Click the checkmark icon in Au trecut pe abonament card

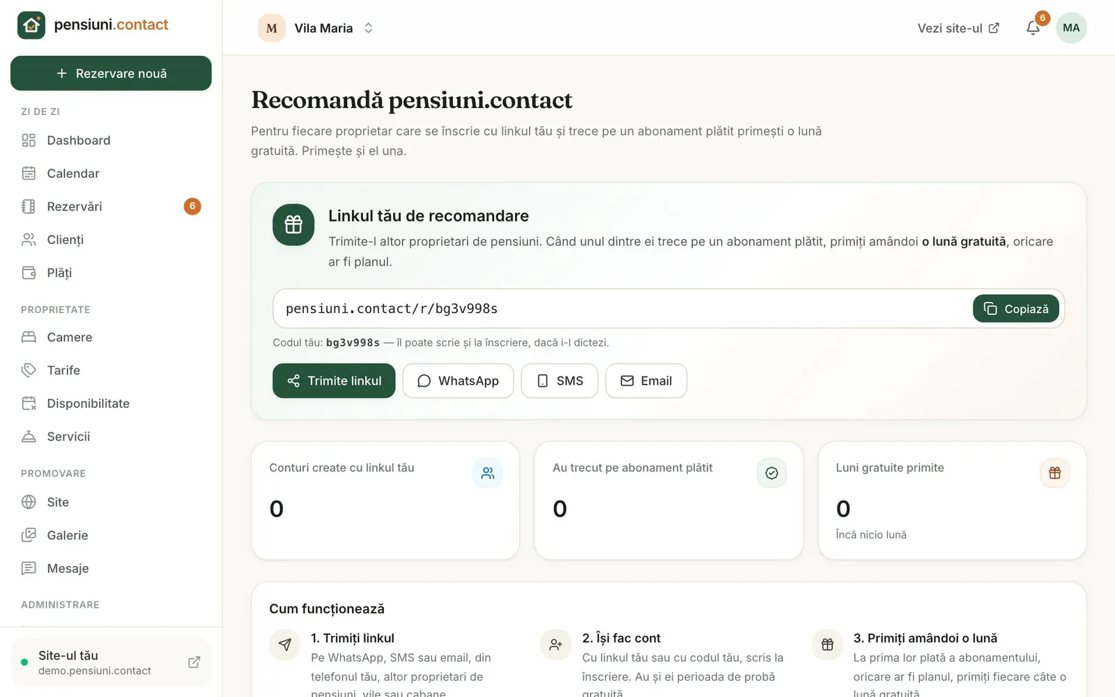pyautogui.click(x=771, y=473)
